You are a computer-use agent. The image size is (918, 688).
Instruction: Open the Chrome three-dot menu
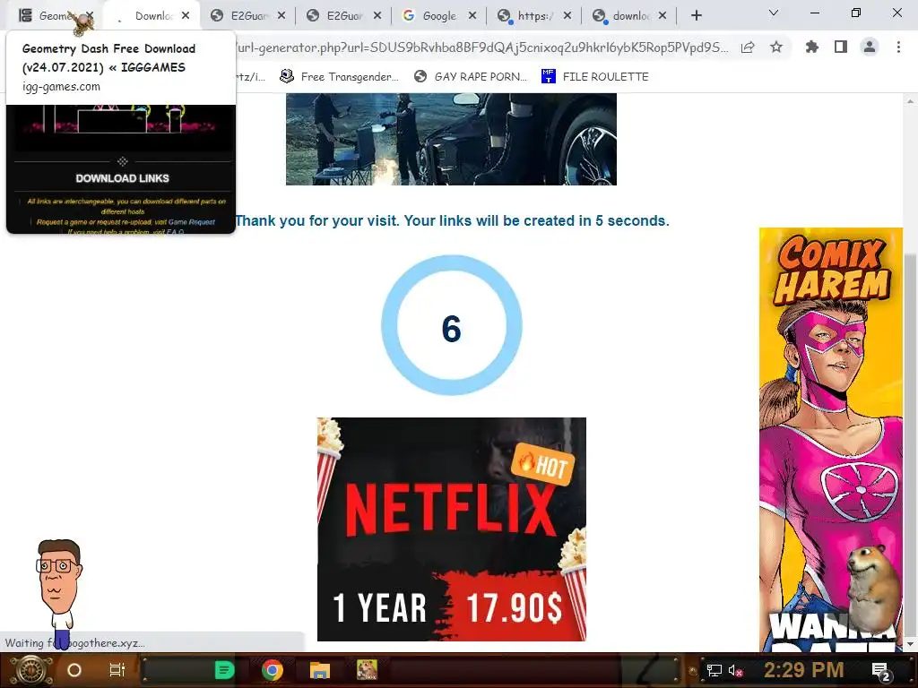pos(898,47)
